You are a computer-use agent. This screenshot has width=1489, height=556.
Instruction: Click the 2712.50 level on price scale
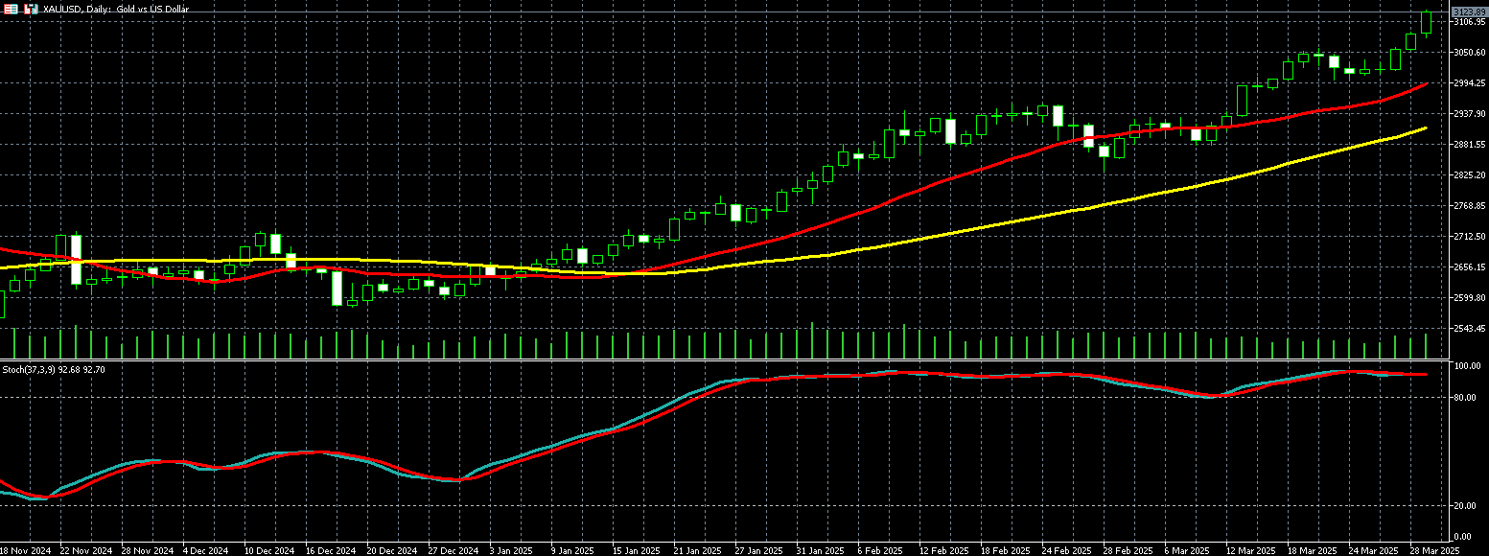pyautogui.click(x=1469, y=236)
